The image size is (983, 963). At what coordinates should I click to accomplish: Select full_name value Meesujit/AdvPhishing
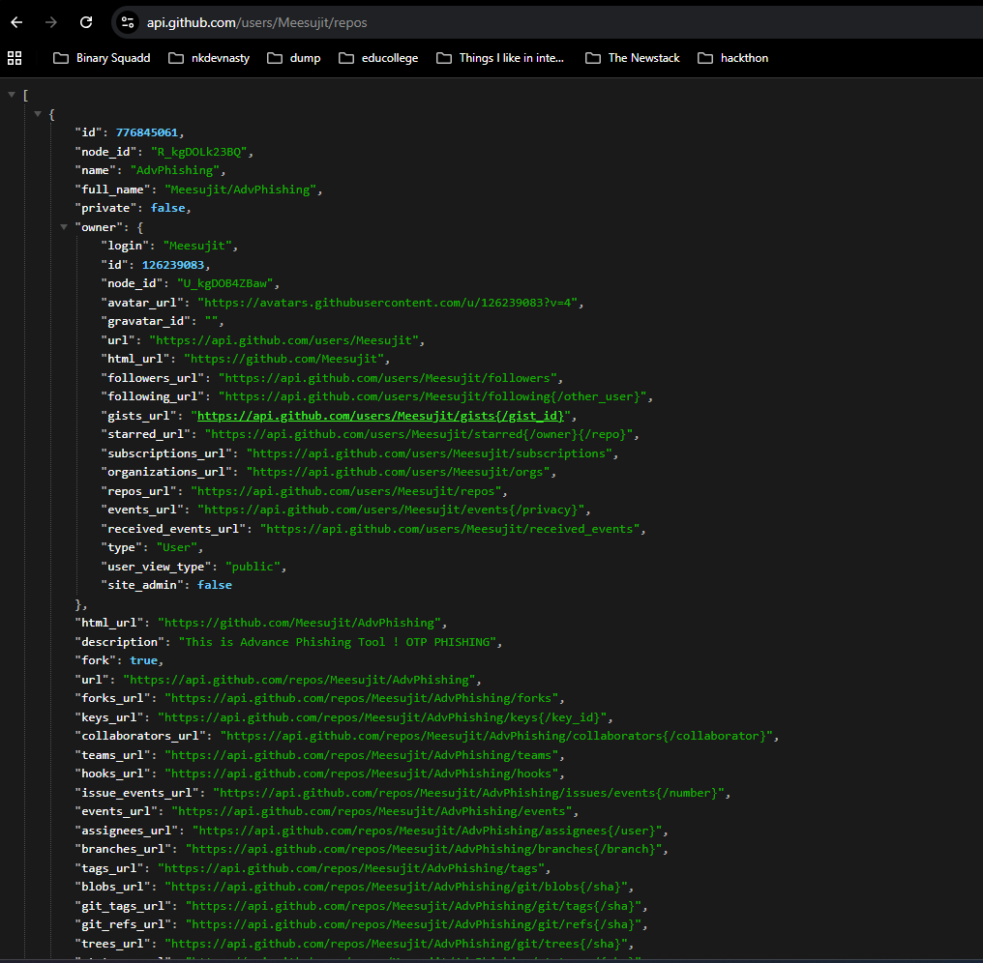coord(240,190)
